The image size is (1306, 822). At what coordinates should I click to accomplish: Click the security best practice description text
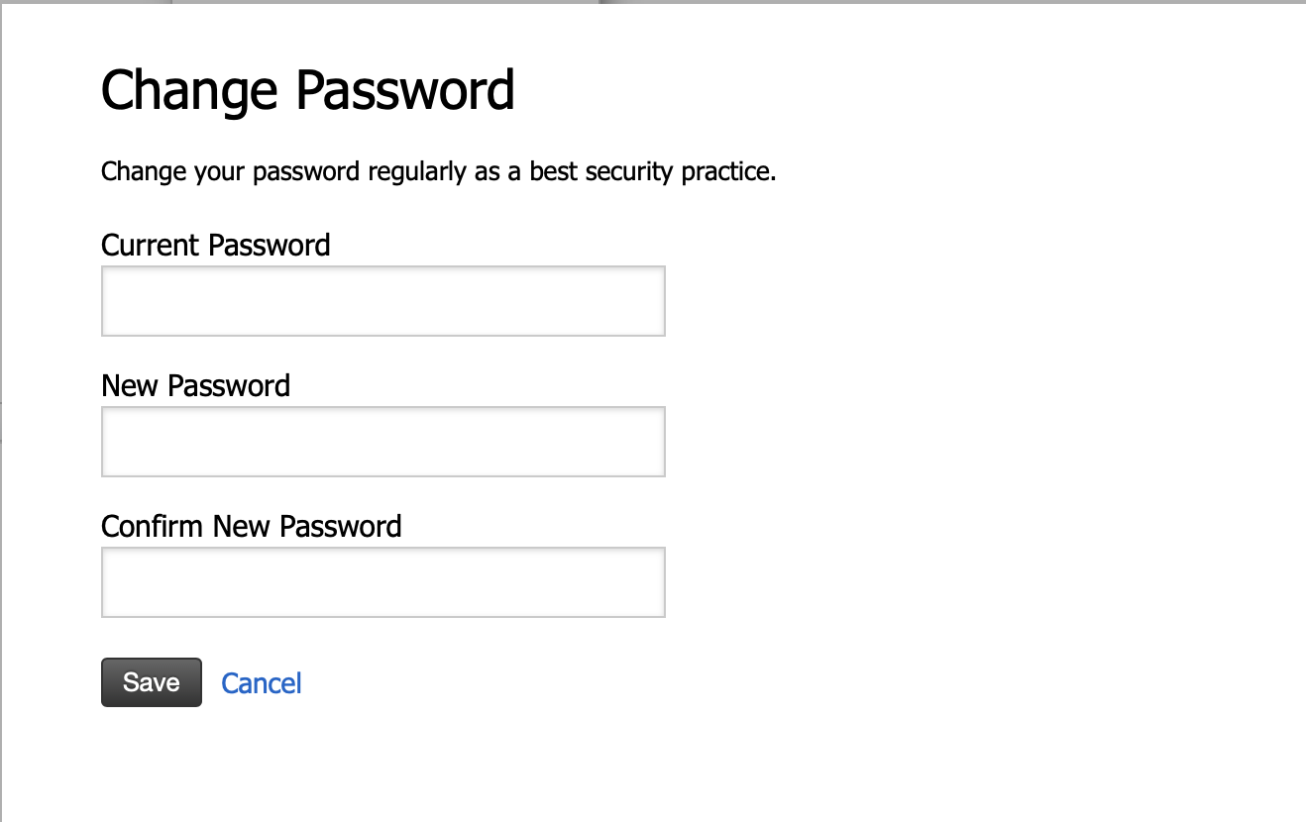point(438,171)
